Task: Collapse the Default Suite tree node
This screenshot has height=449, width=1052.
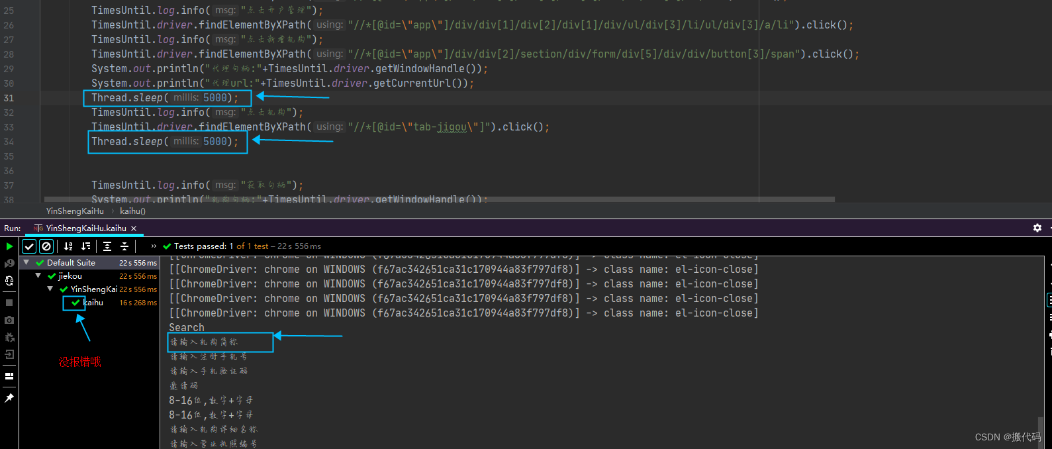Action: [x=26, y=263]
